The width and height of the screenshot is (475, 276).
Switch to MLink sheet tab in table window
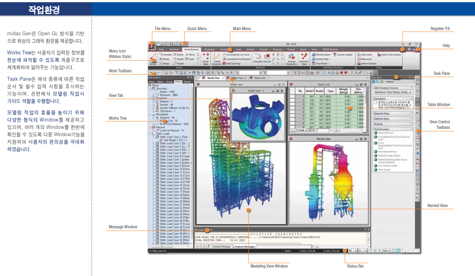(x=311, y=130)
